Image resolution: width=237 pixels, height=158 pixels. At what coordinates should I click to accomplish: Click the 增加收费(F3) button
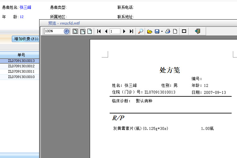(26, 39)
